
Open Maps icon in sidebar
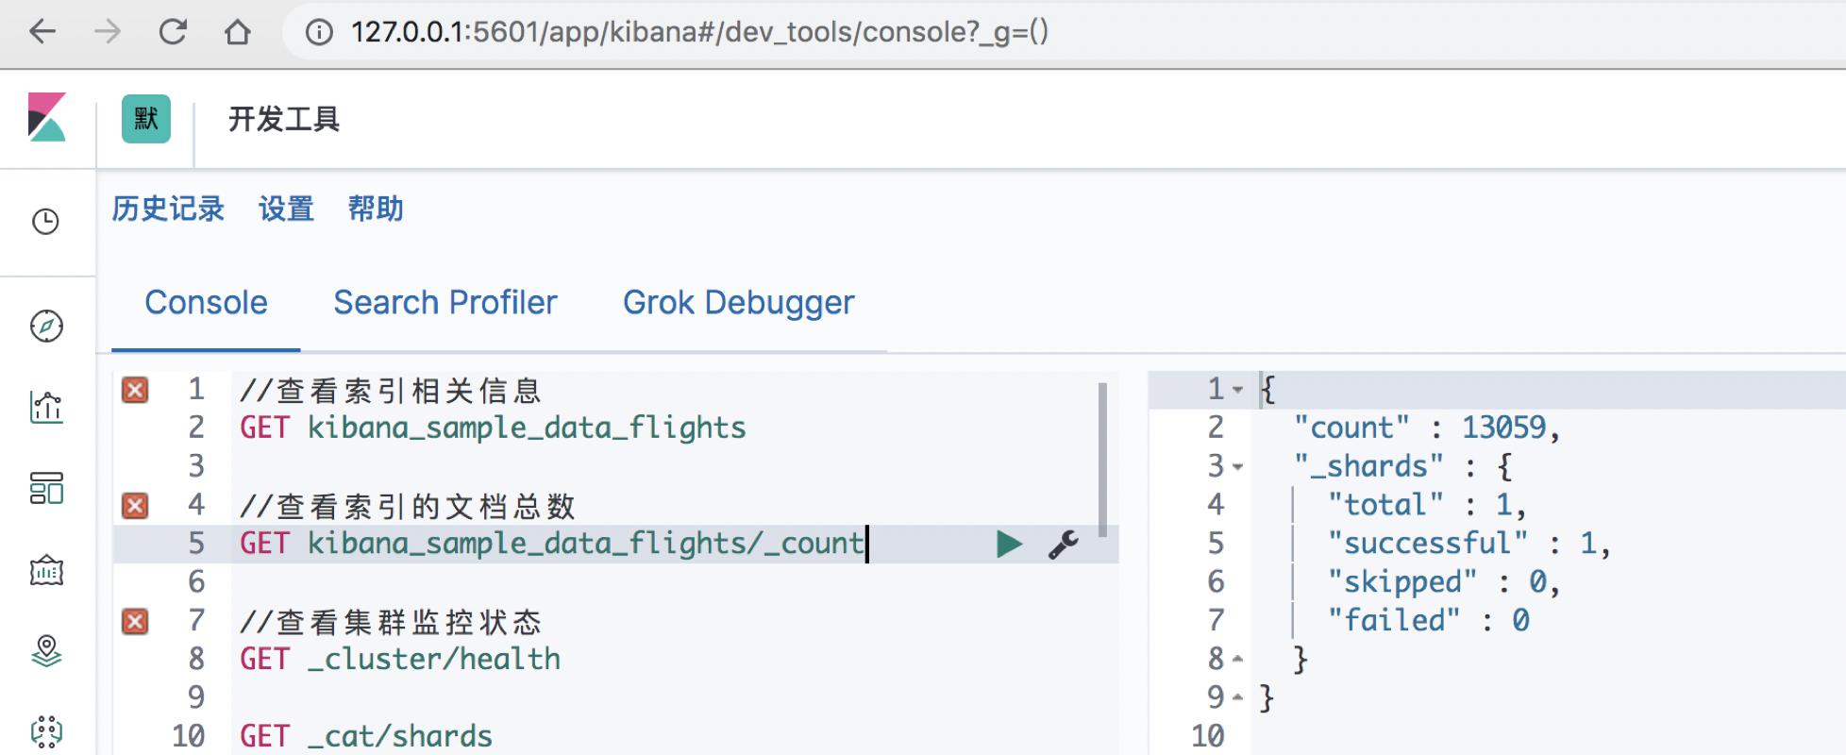click(46, 651)
